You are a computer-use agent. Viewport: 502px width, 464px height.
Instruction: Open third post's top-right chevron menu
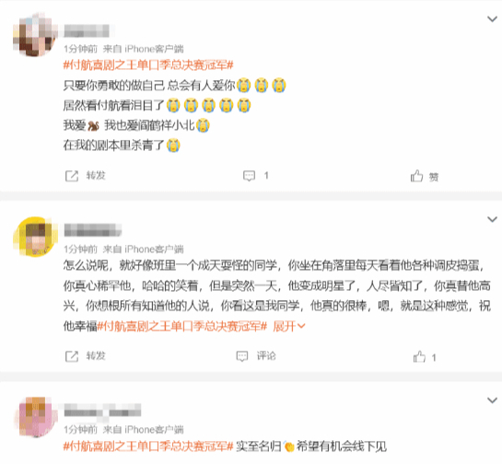coord(492,400)
